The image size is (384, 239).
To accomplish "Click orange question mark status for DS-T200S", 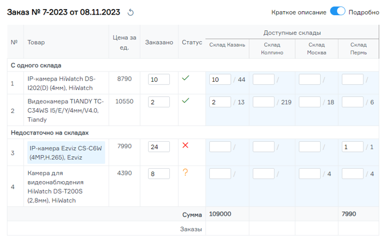I will tap(186, 172).
